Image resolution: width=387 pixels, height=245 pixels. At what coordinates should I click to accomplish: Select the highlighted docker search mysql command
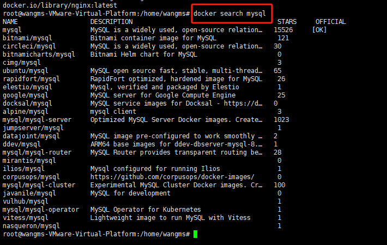tap(229, 13)
